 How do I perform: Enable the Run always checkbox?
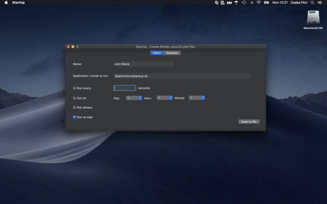pyautogui.click(x=74, y=107)
